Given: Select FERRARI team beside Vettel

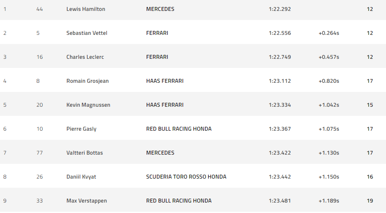Looking at the screenshot, I should [157, 33].
